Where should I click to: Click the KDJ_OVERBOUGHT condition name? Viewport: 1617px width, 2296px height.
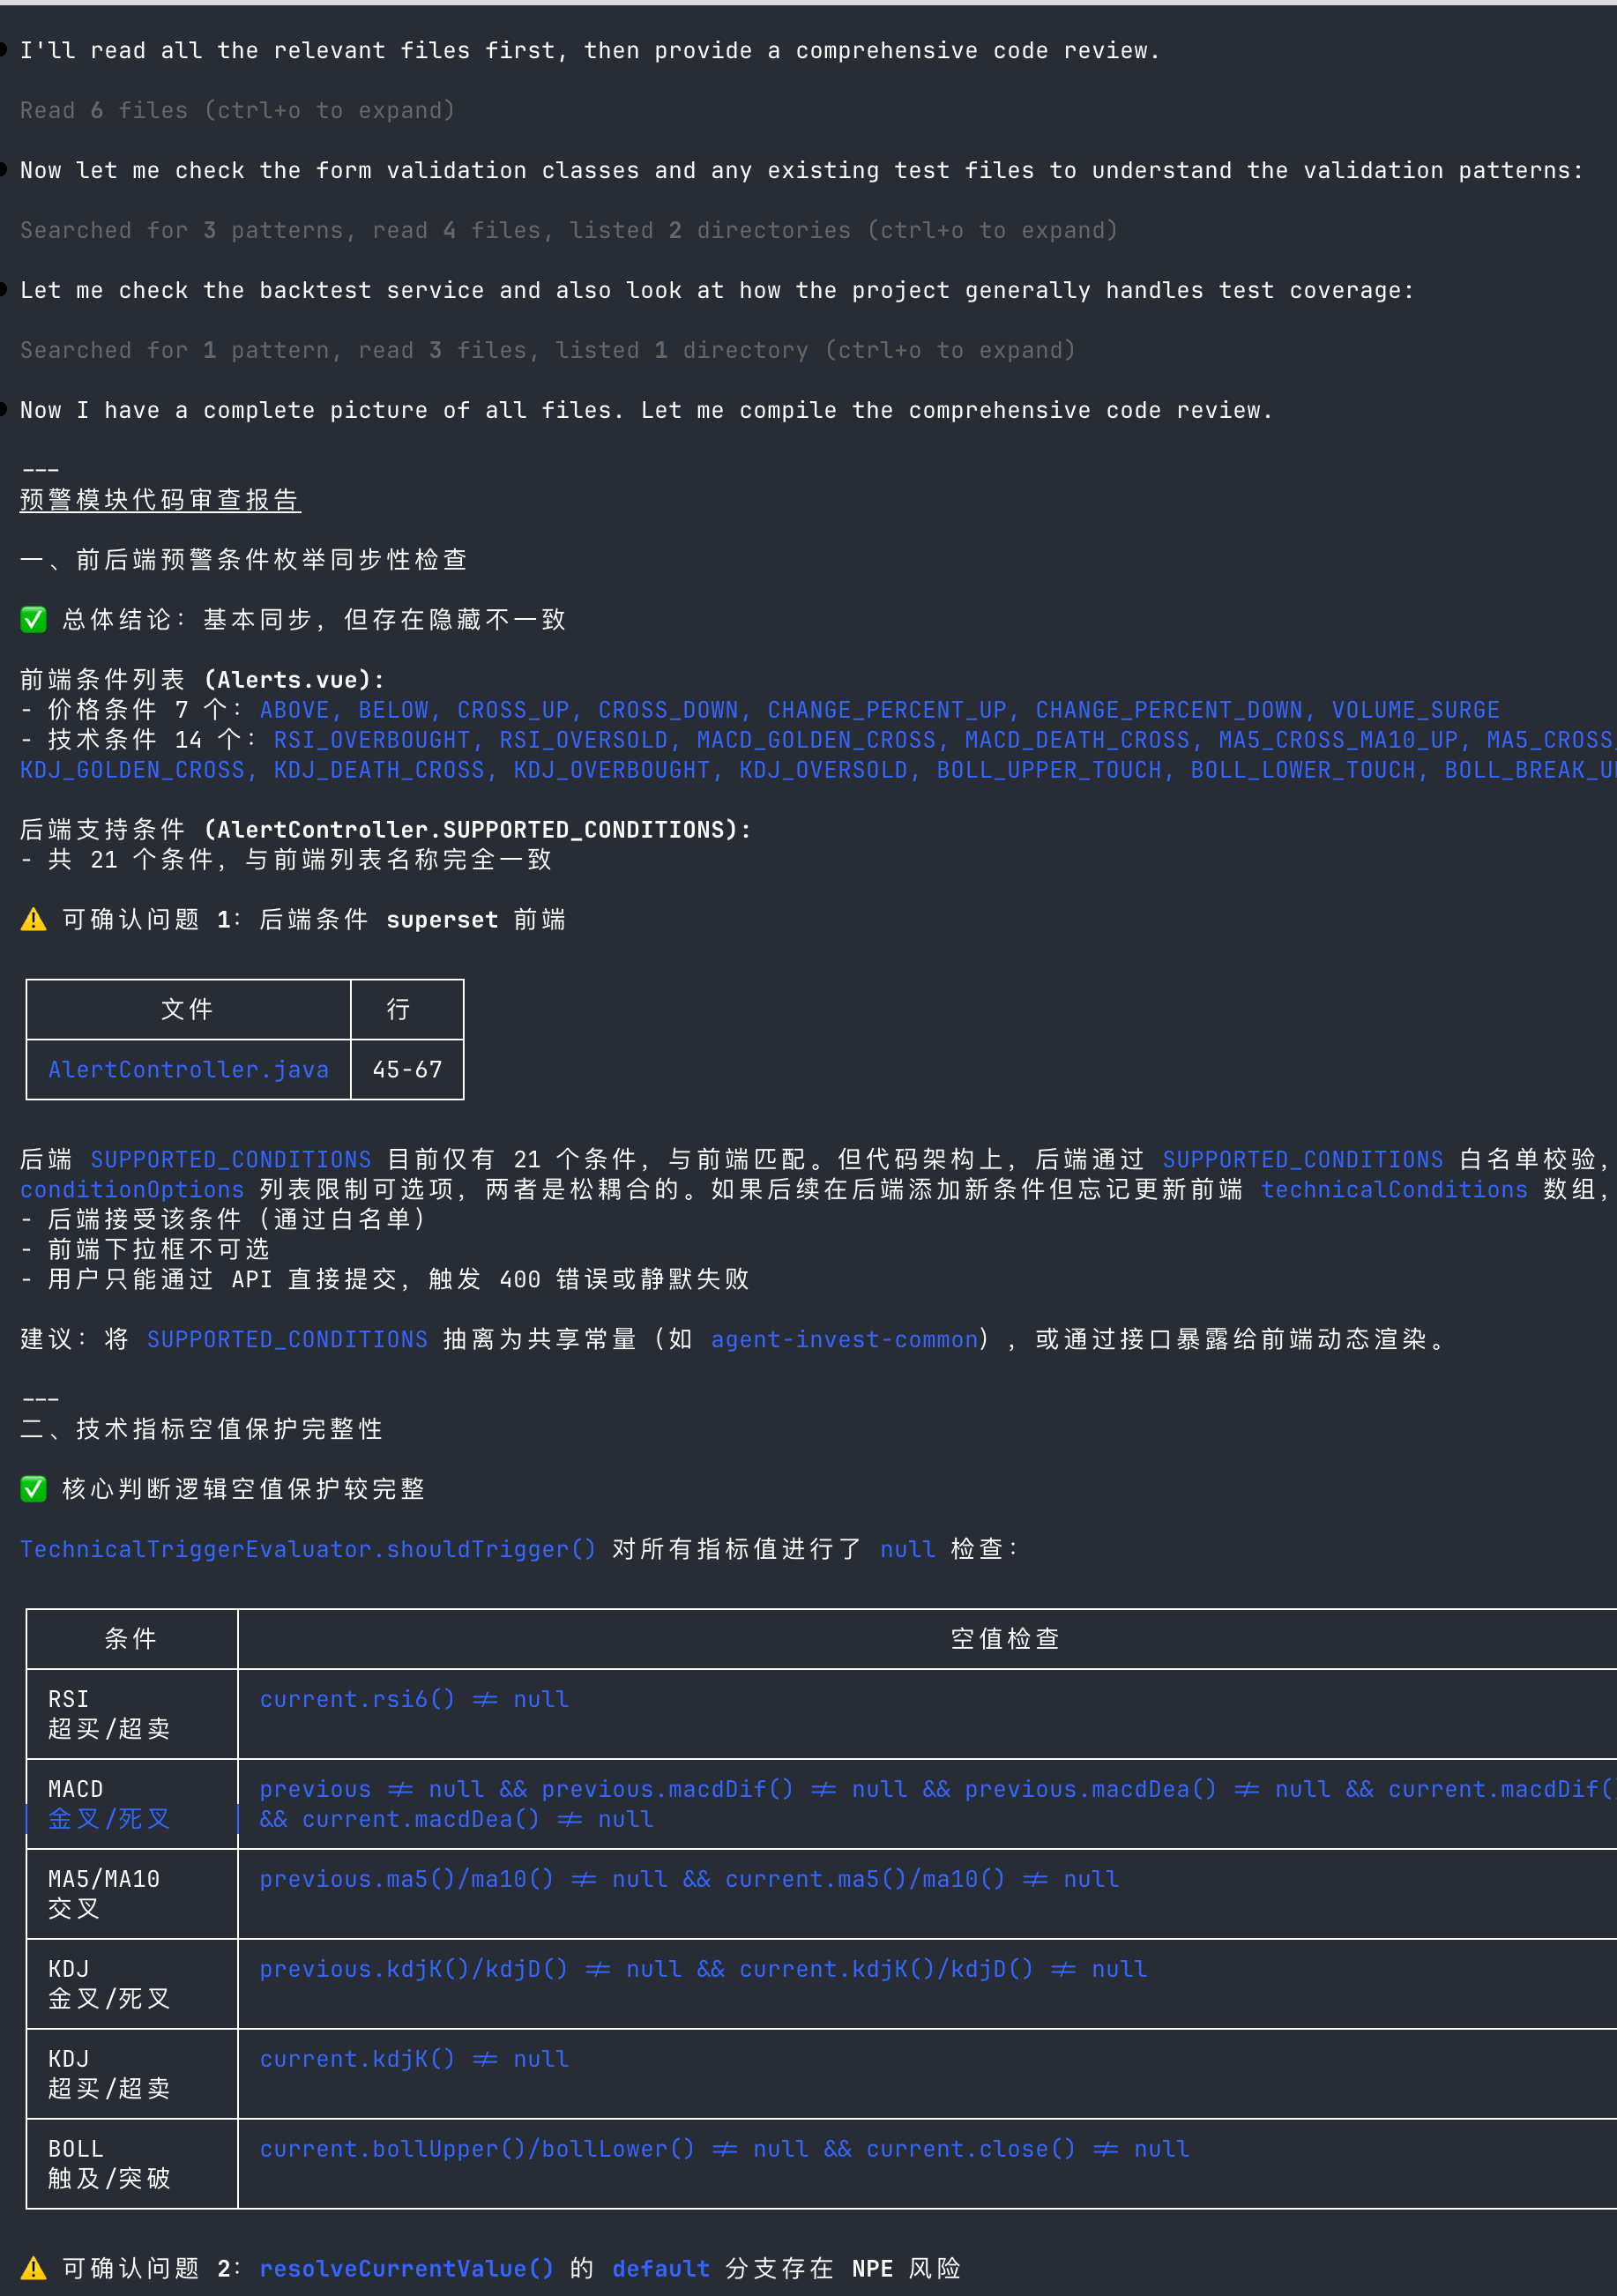(611, 770)
